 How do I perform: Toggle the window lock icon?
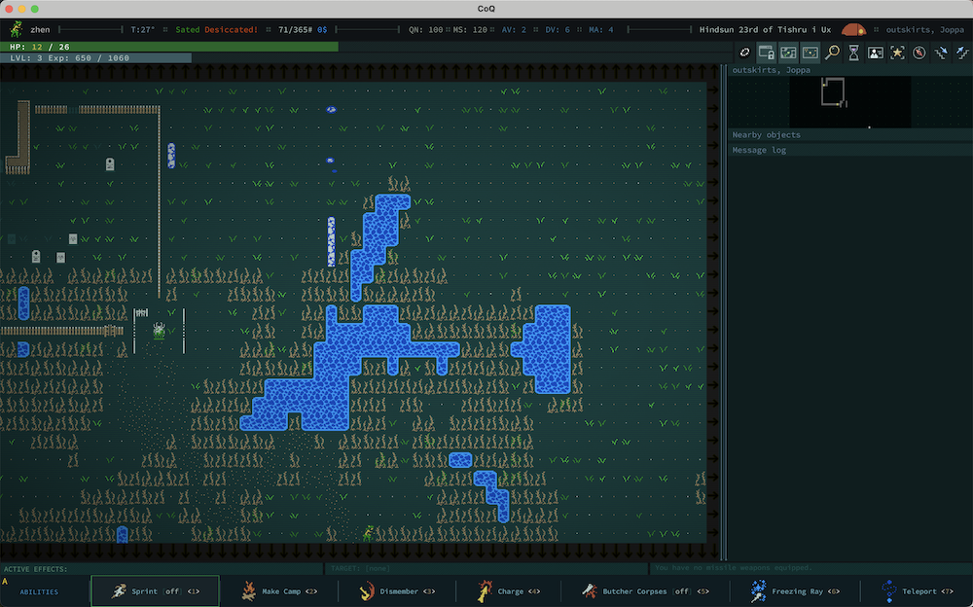pyautogui.click(x=767, y=53)
